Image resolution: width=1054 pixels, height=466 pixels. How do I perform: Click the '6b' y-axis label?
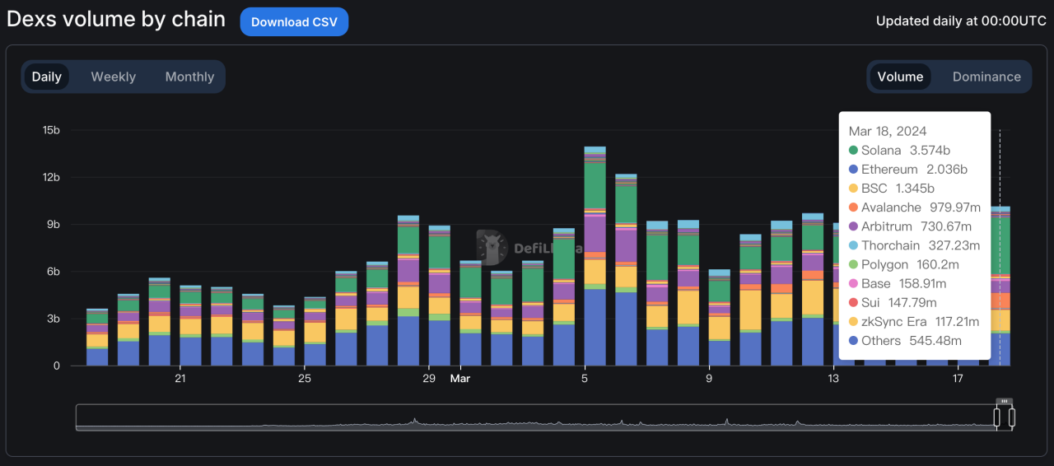pyautogui.click(x=54, y=272)
